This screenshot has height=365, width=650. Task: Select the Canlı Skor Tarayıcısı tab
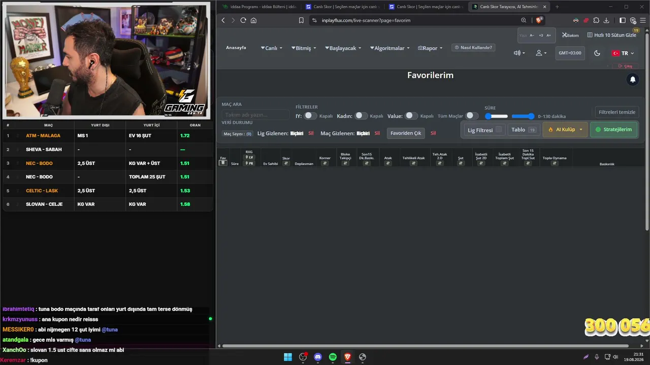(x=509, y=7)
